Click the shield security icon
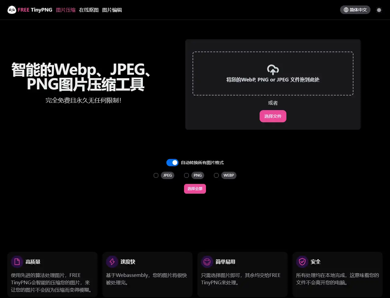The image size is (390, 298). pyautogui.click(x=302, y=262)
